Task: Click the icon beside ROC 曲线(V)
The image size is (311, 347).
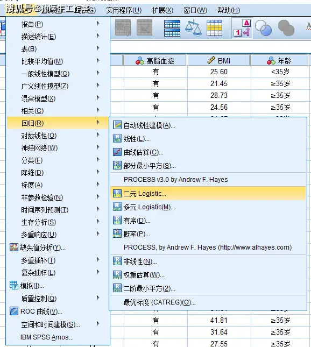Action: 14,311
